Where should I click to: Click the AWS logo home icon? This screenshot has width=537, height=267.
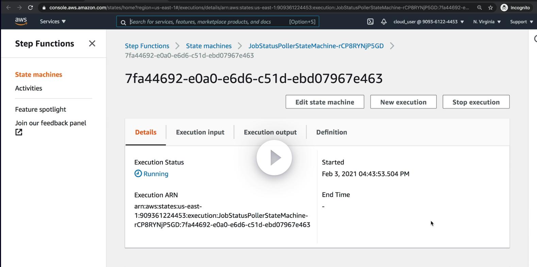pyautogui.click(x=21, y=21)
